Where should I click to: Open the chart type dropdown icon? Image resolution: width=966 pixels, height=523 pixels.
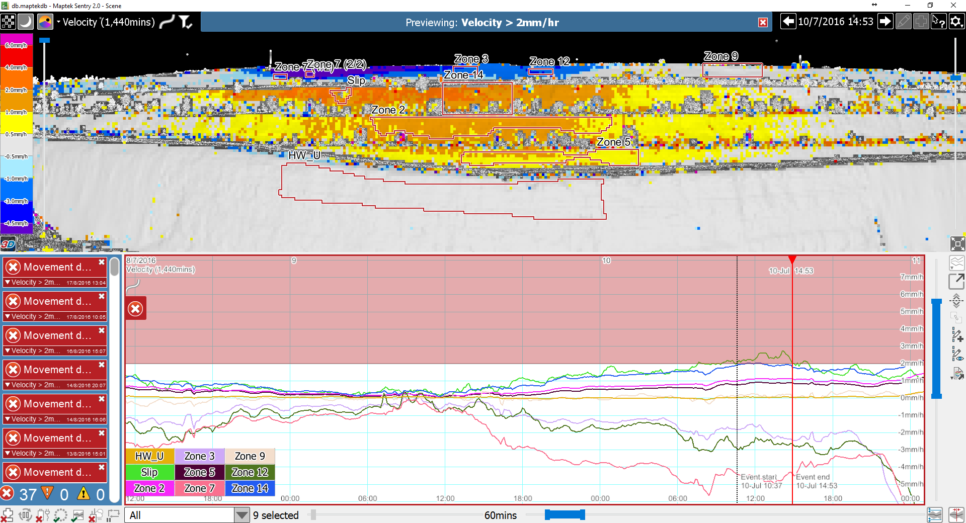point(956,263)
